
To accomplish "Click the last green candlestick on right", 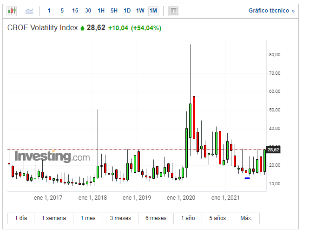I will 265,161.
